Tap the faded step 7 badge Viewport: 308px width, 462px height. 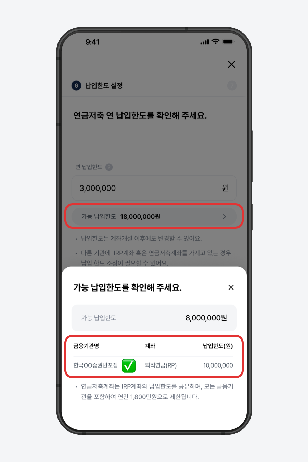pos(232,86)
